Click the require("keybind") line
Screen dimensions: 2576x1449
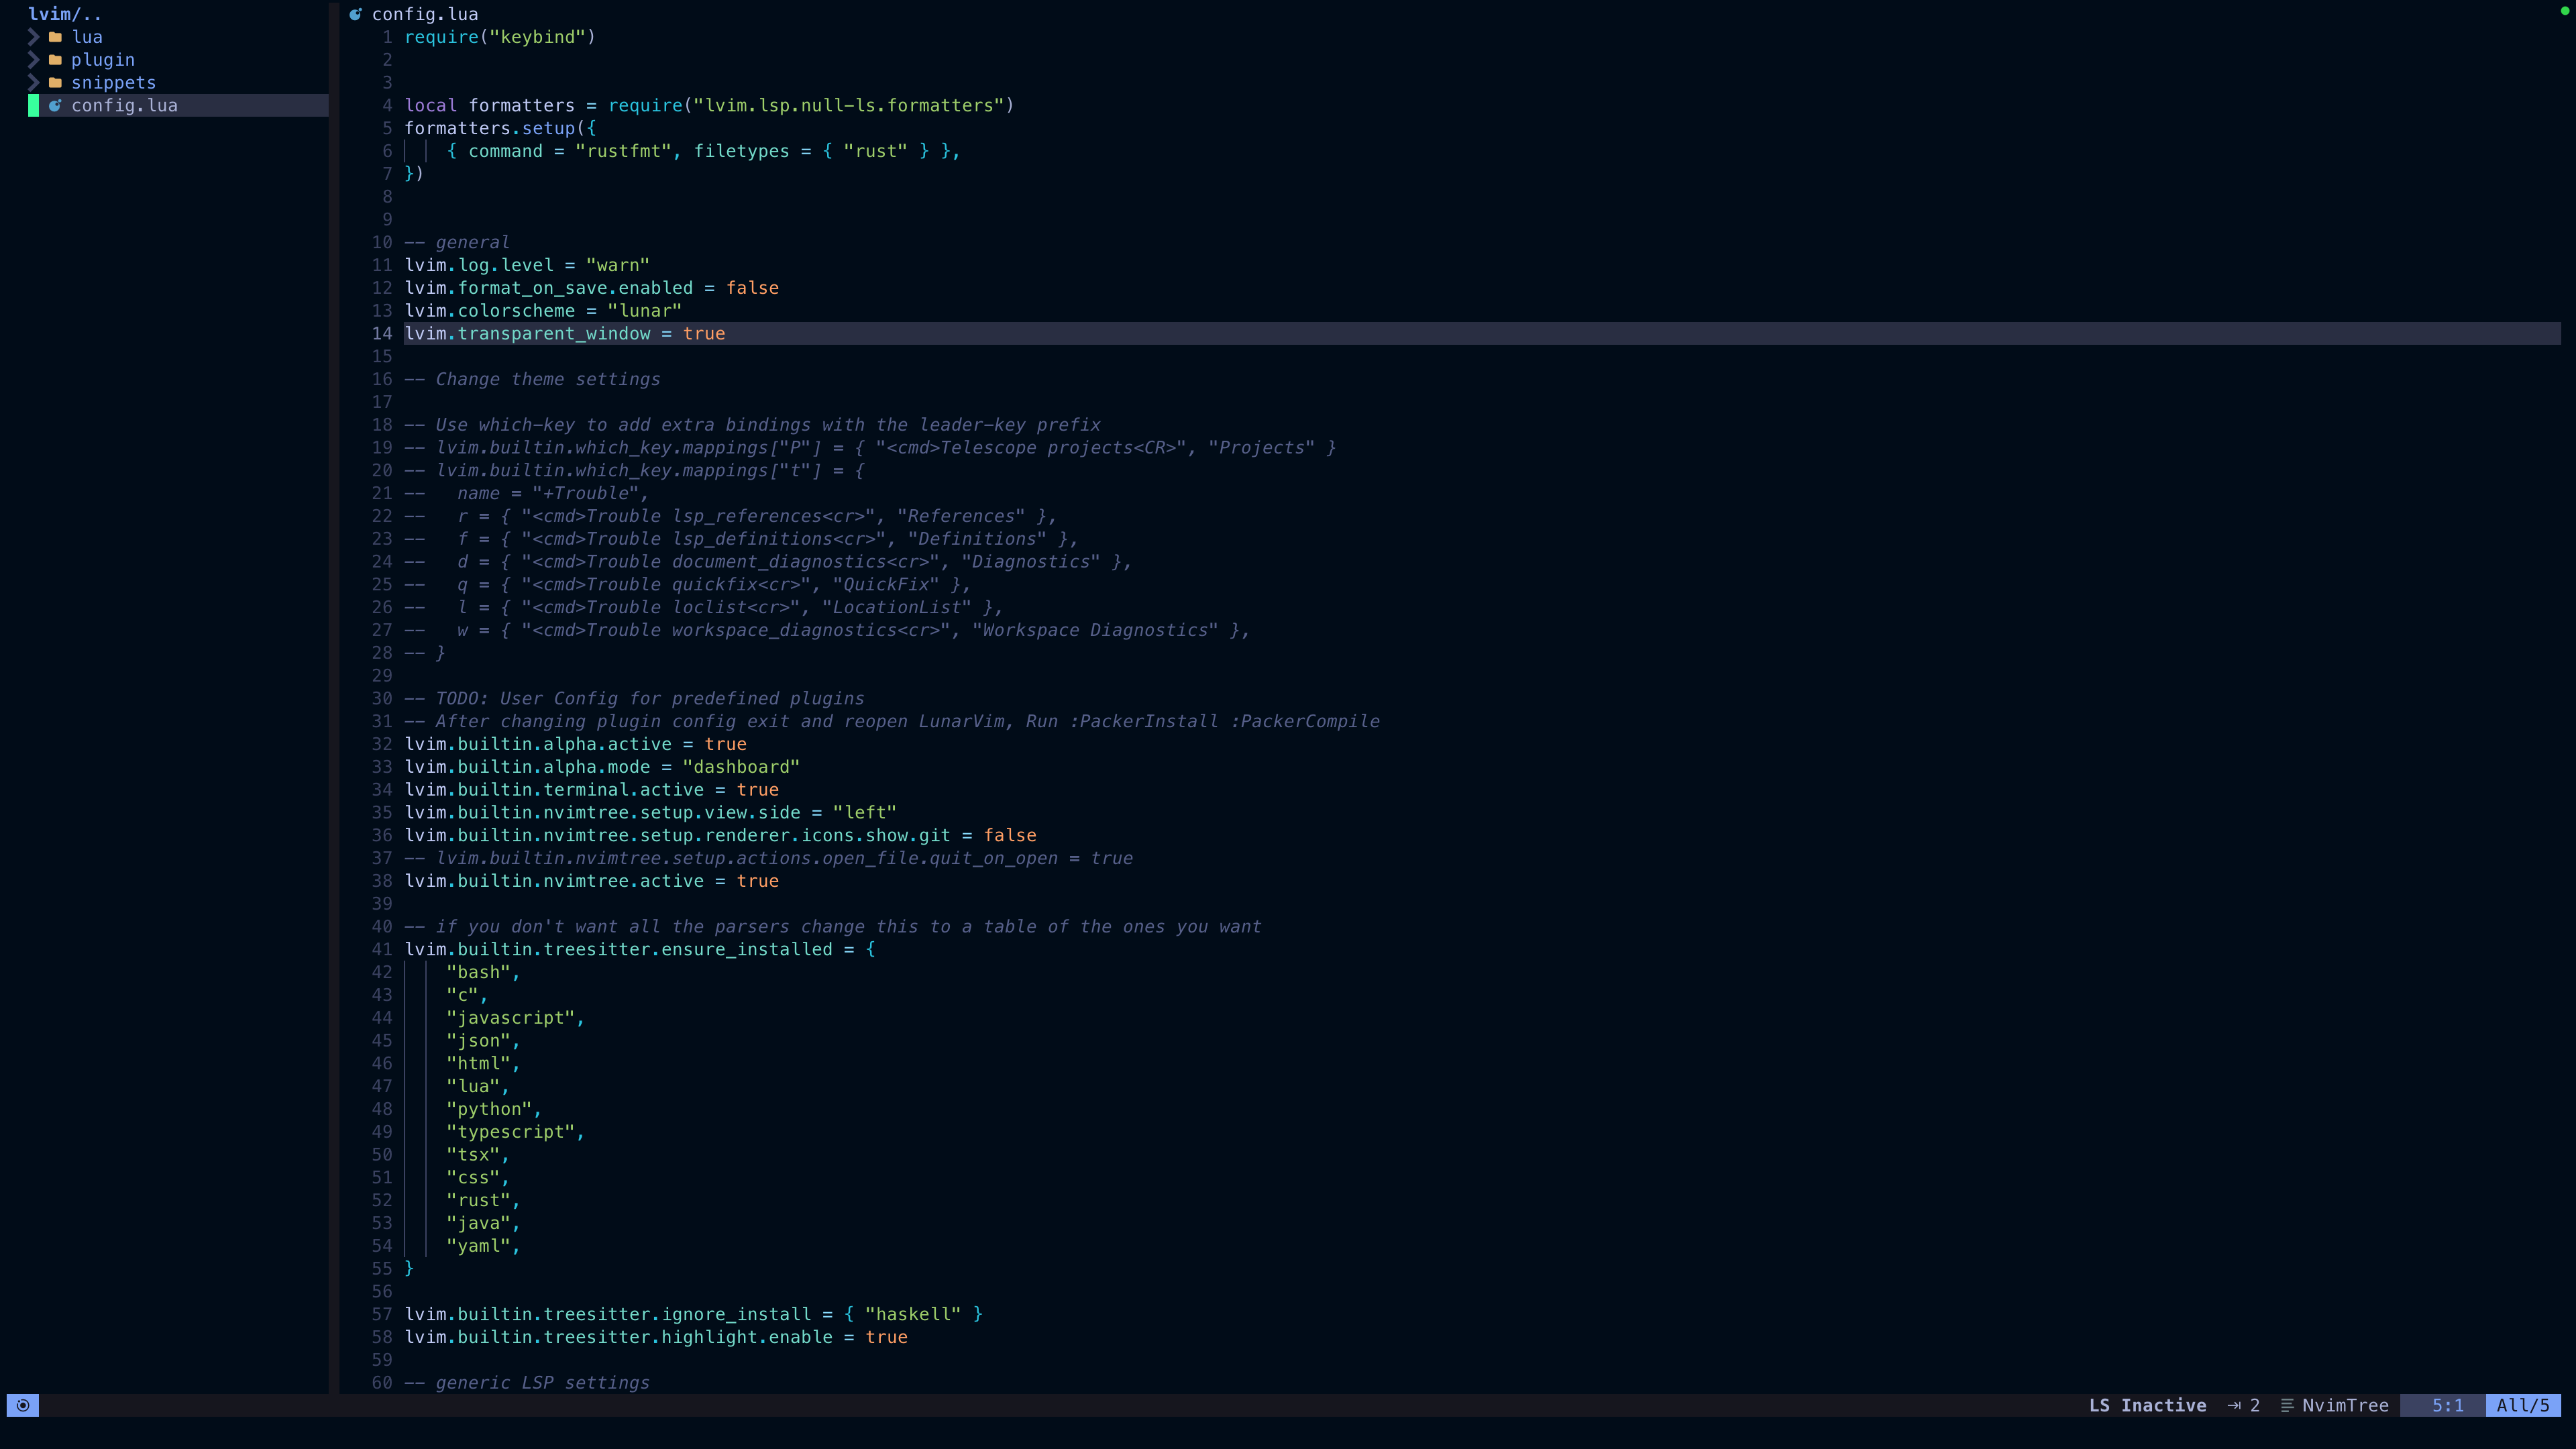coord(500,37)
